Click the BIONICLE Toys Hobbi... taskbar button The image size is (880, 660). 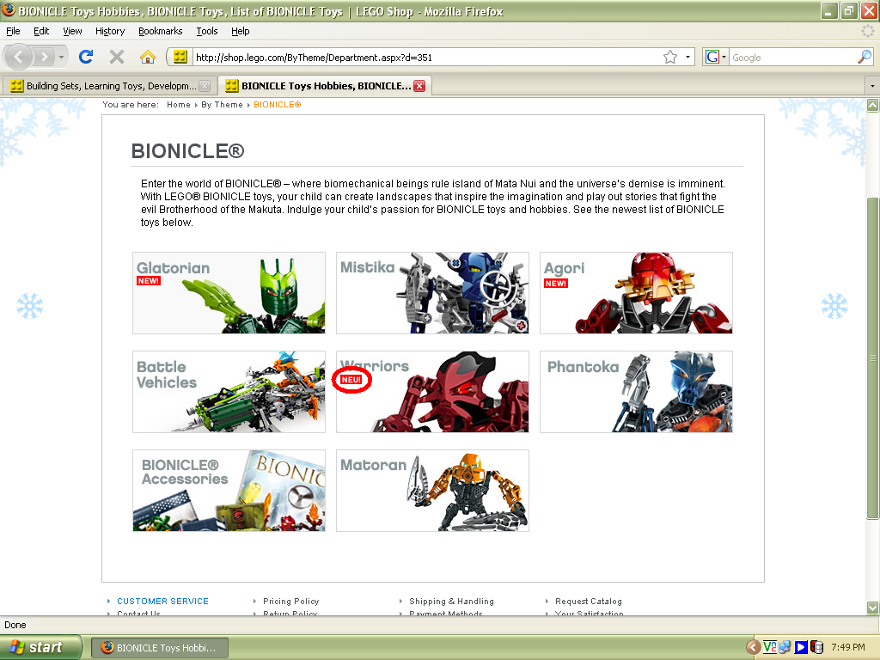(x=160, y=648)
